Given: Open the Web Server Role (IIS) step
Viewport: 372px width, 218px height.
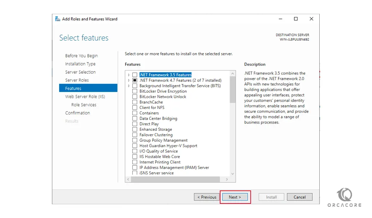Looking at the screenshot, I should (x=85, y=97).
